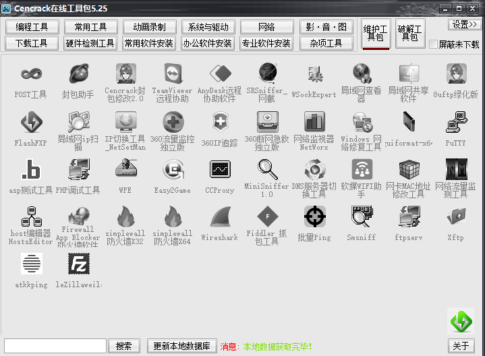
Task: Launch 360断网急救独立版
Action: 267,122
